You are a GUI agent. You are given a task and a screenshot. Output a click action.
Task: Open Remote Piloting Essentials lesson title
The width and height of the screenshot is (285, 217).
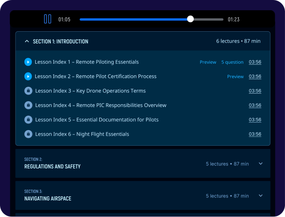tap(87, 62)
